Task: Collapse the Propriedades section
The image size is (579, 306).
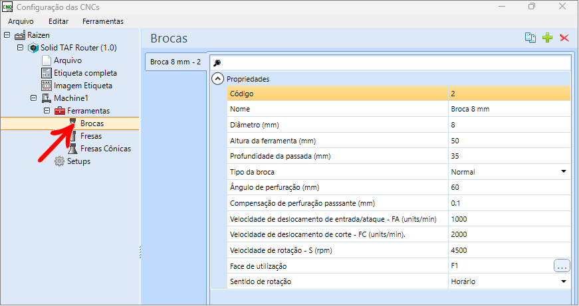Action: 218,79
